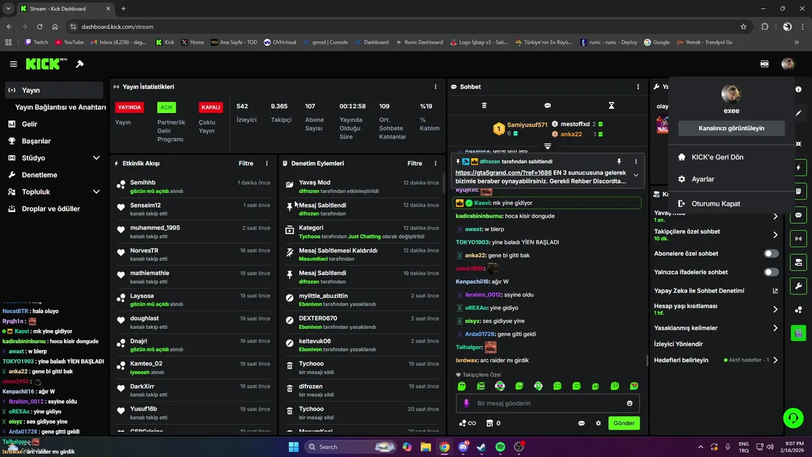This screenshot has height=457, width=812.
Task: Click the chat settings gear below message box
Action: click(x=598, y=423)
